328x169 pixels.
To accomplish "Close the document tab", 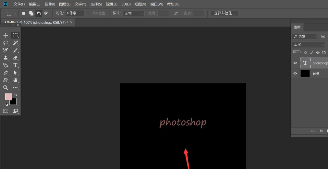I will [71, 22].
